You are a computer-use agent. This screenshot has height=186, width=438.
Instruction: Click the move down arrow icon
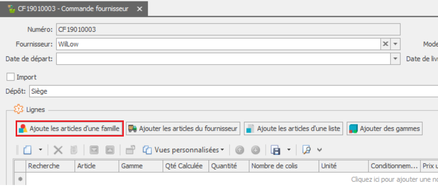[255, 150]
